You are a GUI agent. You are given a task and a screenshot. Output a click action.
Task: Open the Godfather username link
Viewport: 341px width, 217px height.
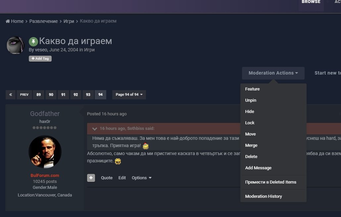point(45,114)
